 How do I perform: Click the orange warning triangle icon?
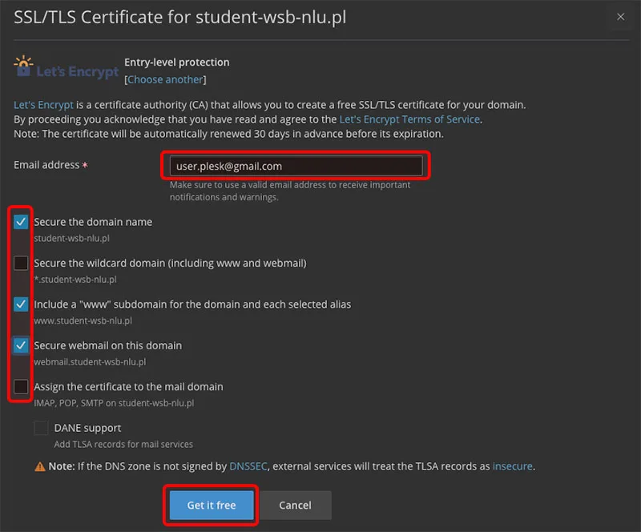click(x=39, y=466)
